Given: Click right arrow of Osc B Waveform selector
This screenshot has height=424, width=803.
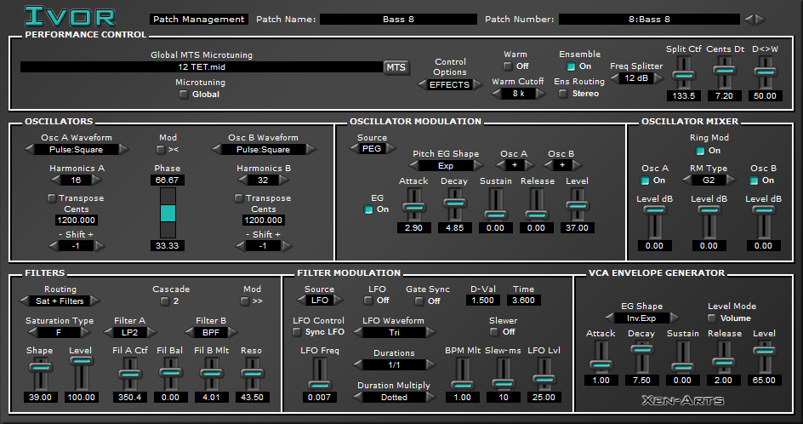Looking at the screenshot, I should 310,150.
